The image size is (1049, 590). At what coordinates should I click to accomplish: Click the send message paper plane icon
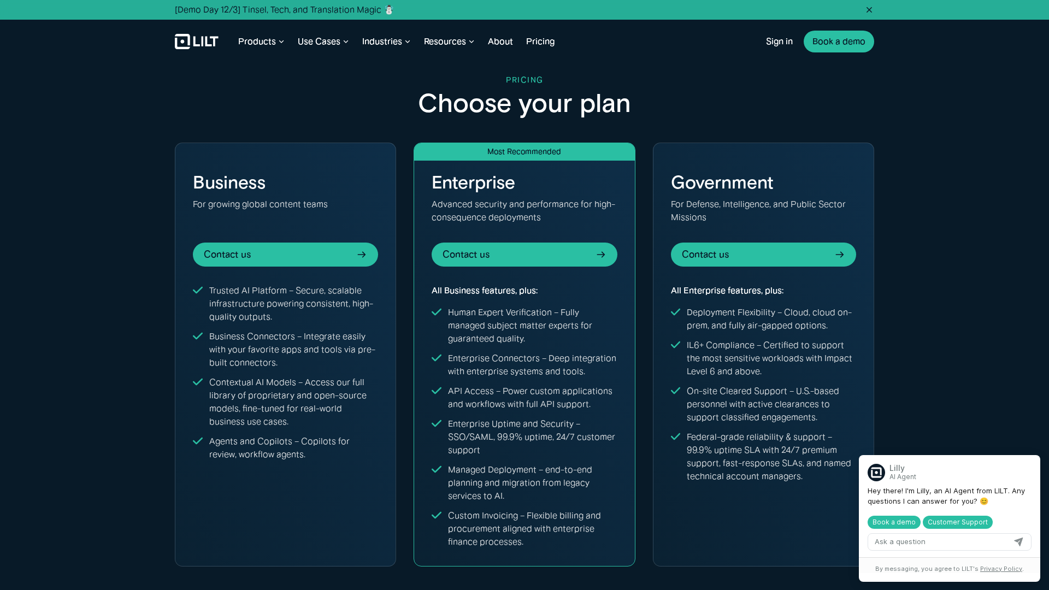coord(1018,542)
